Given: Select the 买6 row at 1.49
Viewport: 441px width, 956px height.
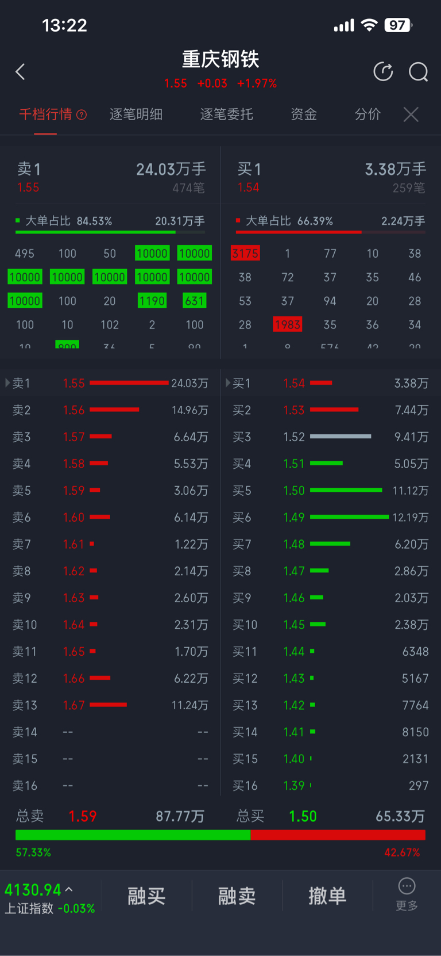Looking at the screenshot, I should click(331, 518).
